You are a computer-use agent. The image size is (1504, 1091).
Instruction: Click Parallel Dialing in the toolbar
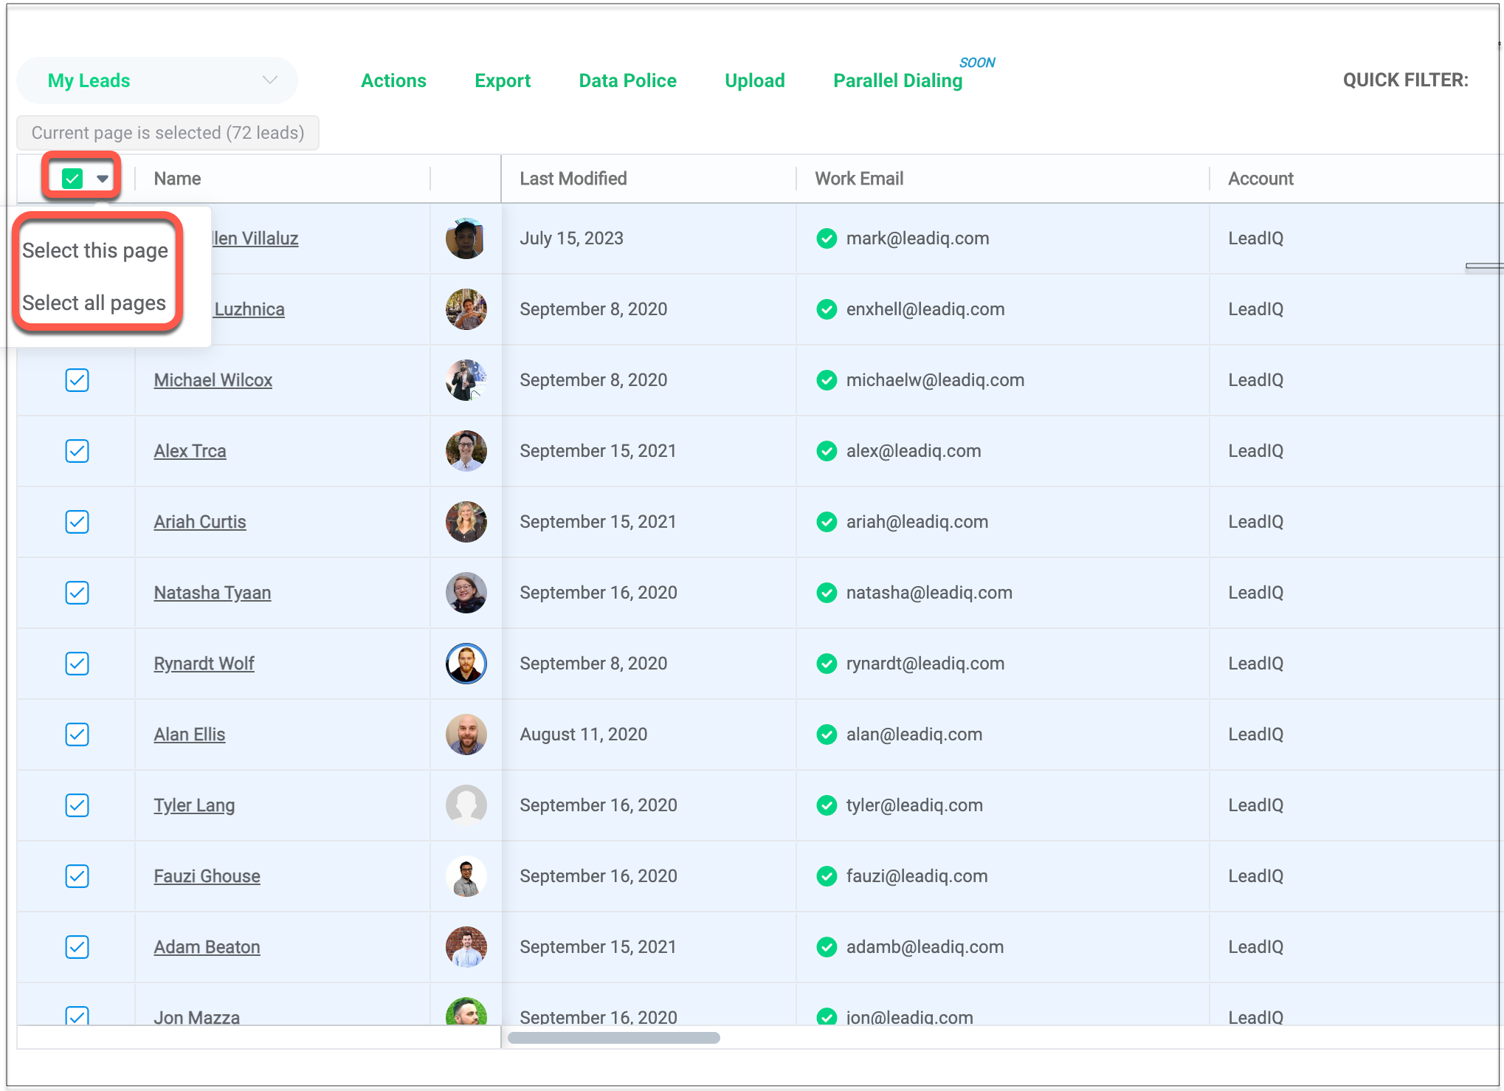[897, 80]
